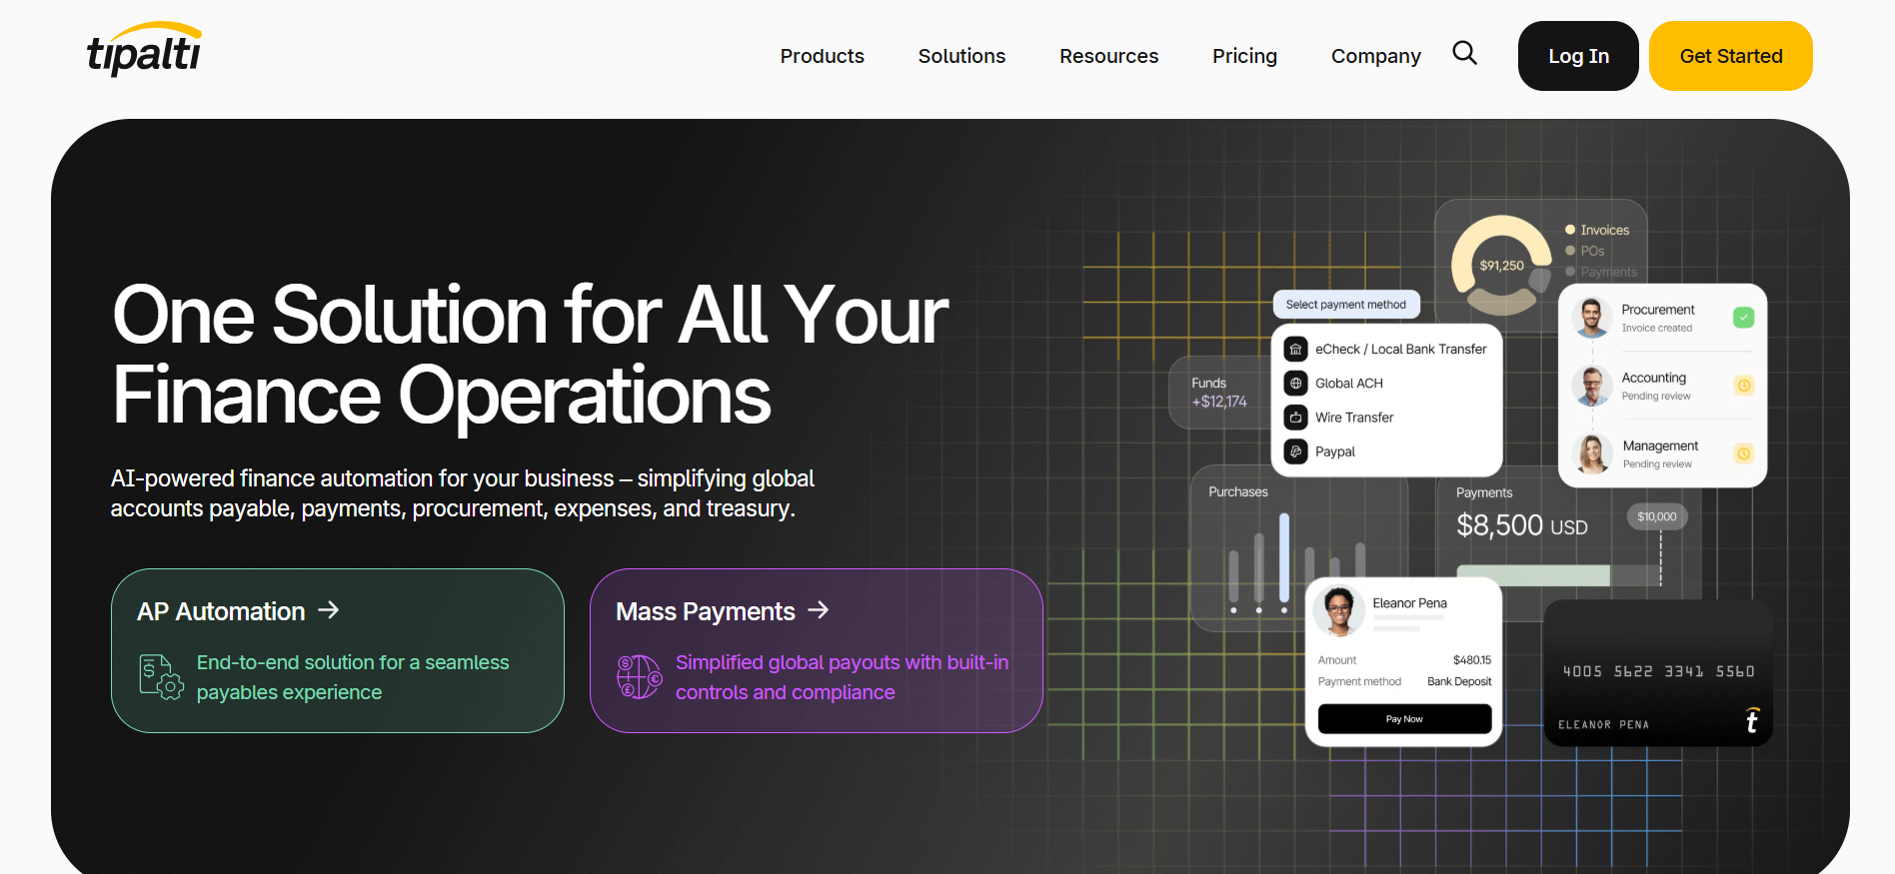1895x874 pixels.
Task: Click the globe icon beside Global ACH
Action: click(x=1295, y=384)
